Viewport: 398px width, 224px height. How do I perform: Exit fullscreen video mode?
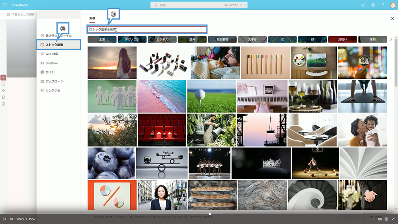coord(393,219)
